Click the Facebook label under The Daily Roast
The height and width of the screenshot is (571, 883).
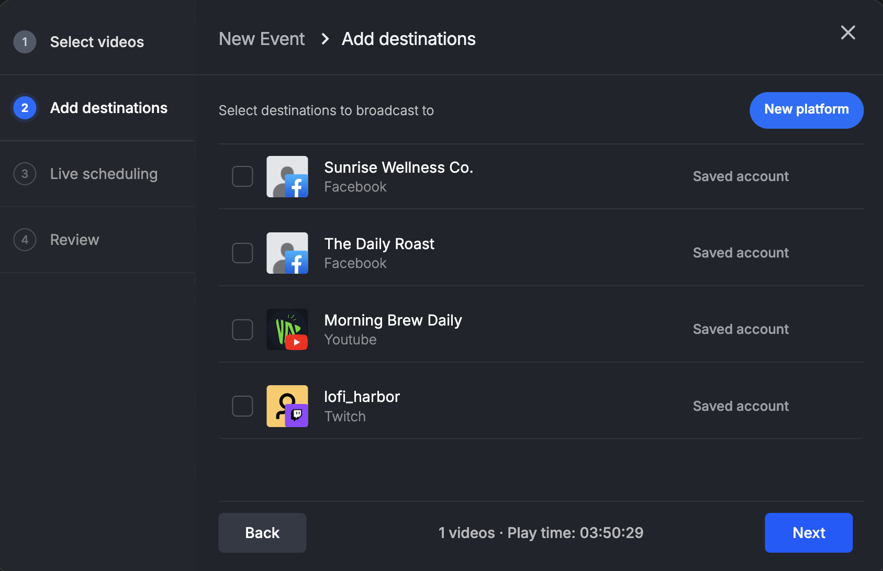click(355, 263)
